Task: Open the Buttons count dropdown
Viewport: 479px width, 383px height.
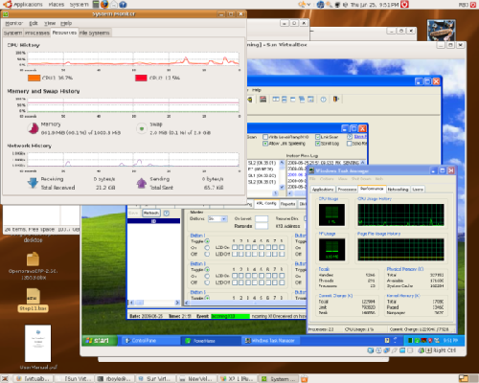Action: click(223, 219)
